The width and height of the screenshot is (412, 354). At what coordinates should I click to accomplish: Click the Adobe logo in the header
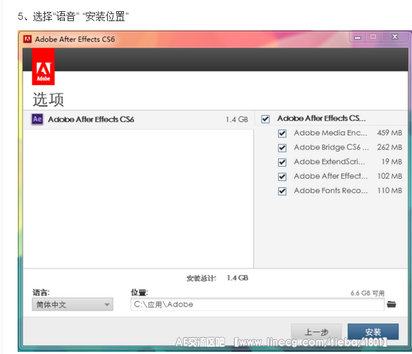click(44, 67)
